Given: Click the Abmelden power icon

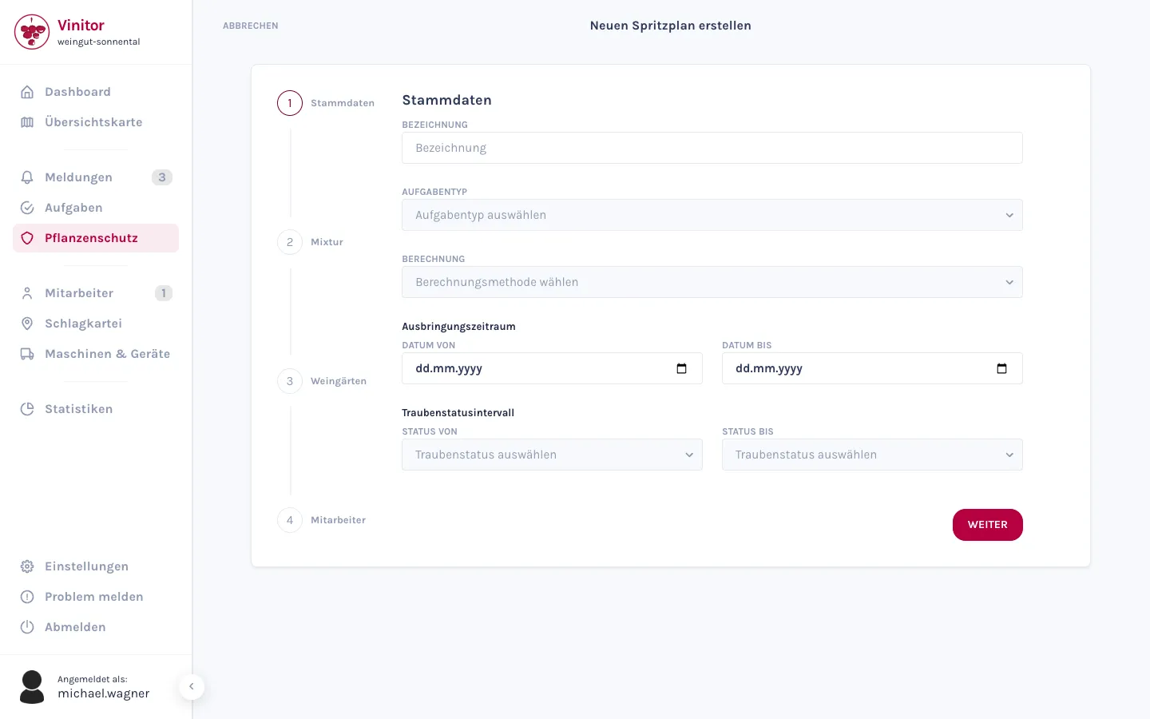Looking at the screenshot, I should coord(27,627).
